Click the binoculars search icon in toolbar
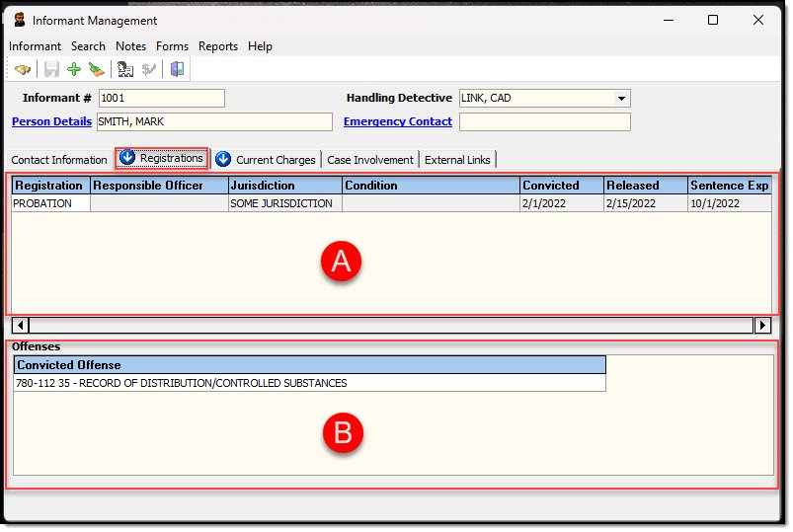793x532 pixels. (x=23, y=69)
